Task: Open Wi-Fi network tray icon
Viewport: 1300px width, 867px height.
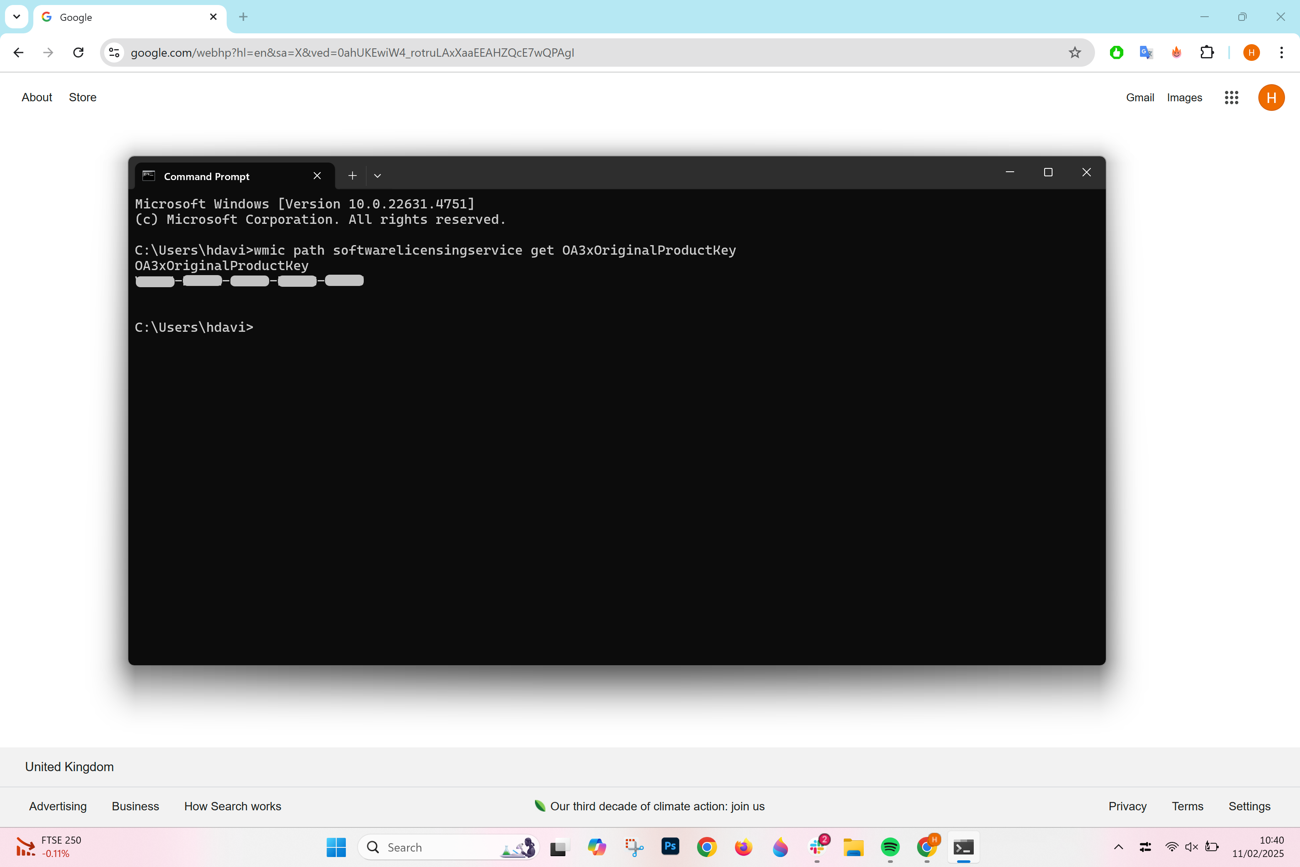Action: 1171,847
